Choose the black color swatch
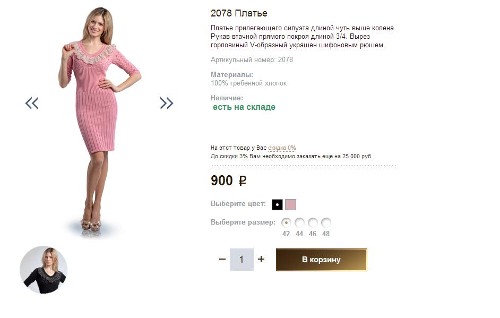Image resolution: width=500 pixels, height=318 pixels. pyautogui.click(x=277, y=204)
